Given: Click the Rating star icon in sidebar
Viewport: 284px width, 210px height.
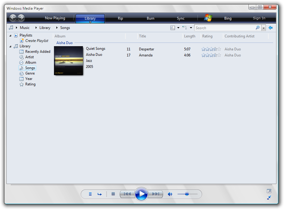Looking at the screenshot, I should (x=21, y=84).
